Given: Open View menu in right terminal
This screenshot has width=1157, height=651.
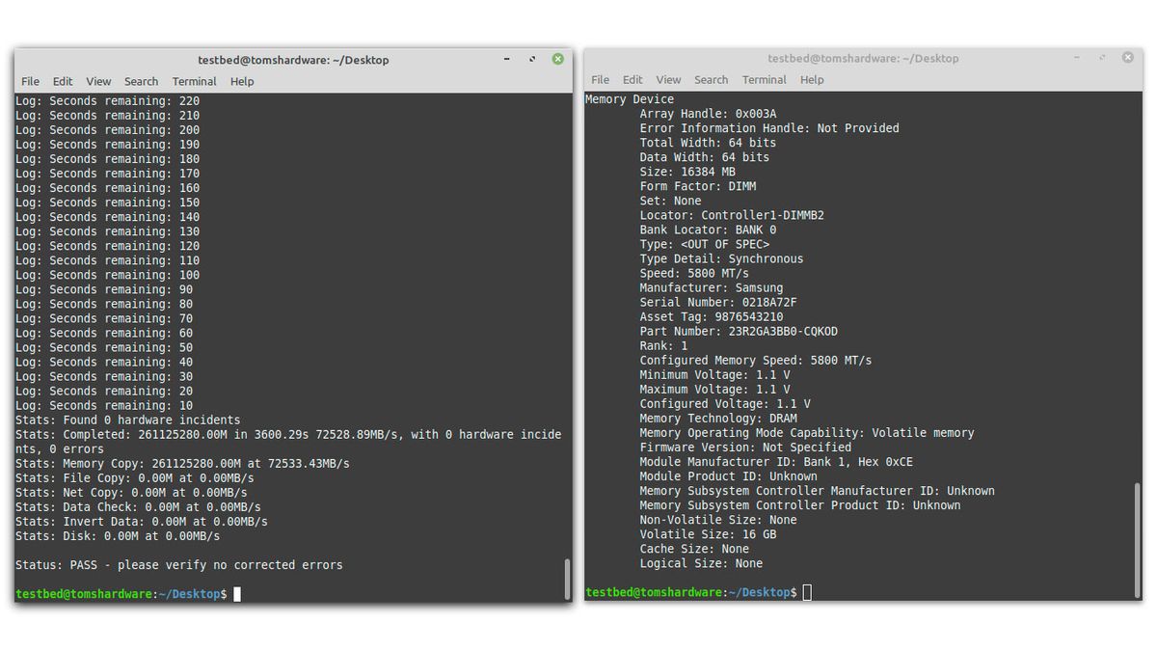Looking at the screenshot, I should tap(668, 80).
